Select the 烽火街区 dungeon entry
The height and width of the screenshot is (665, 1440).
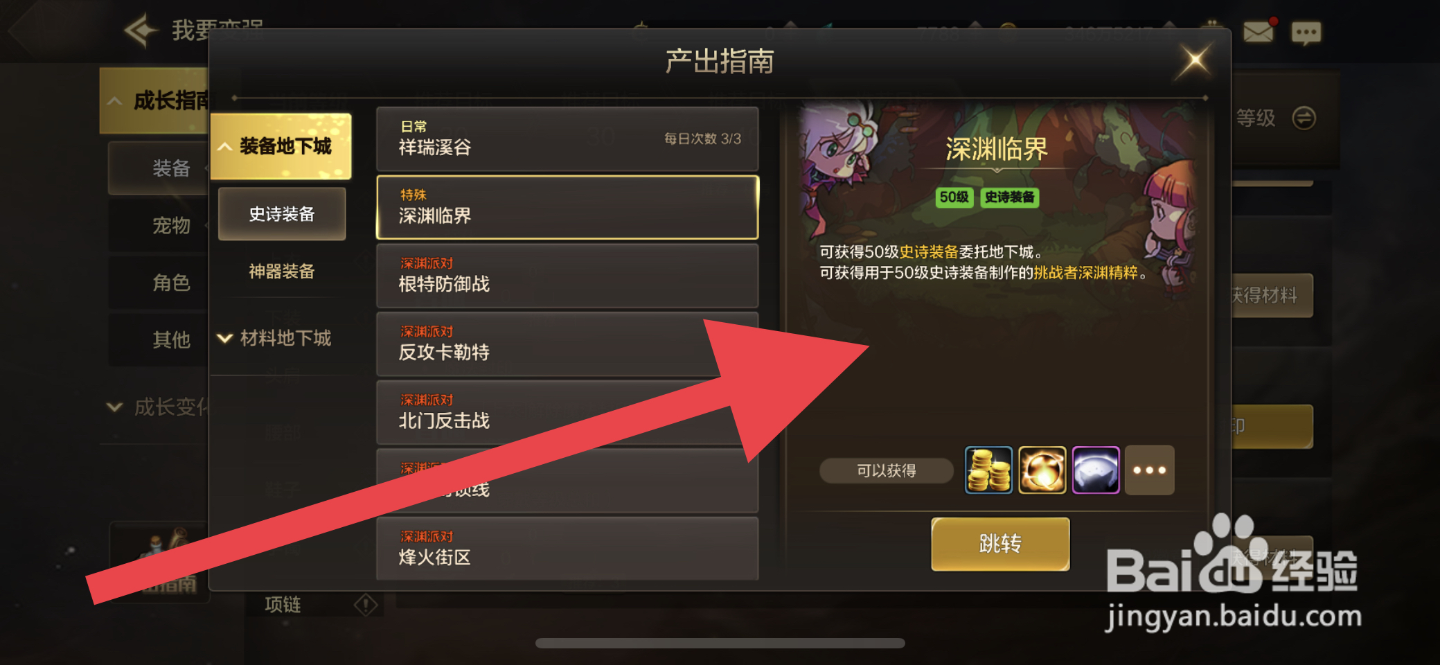pos(567,549)
